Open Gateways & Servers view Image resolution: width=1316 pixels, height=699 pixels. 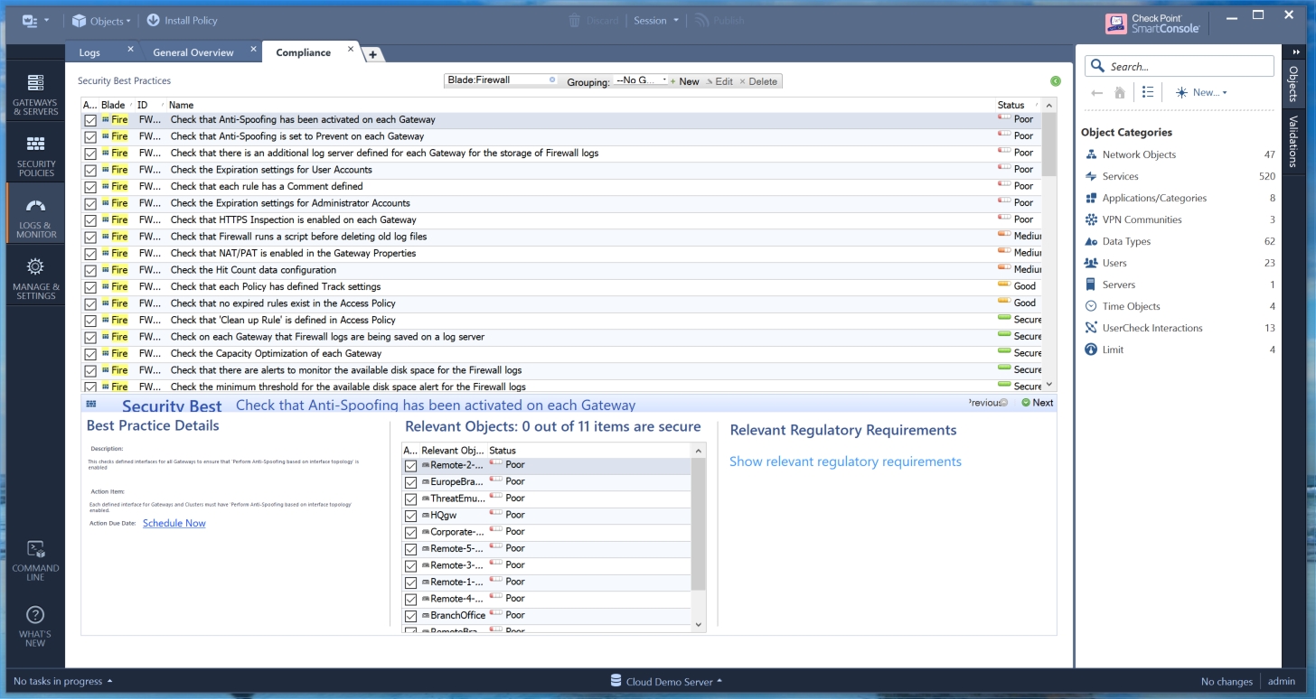coord(35,94)
